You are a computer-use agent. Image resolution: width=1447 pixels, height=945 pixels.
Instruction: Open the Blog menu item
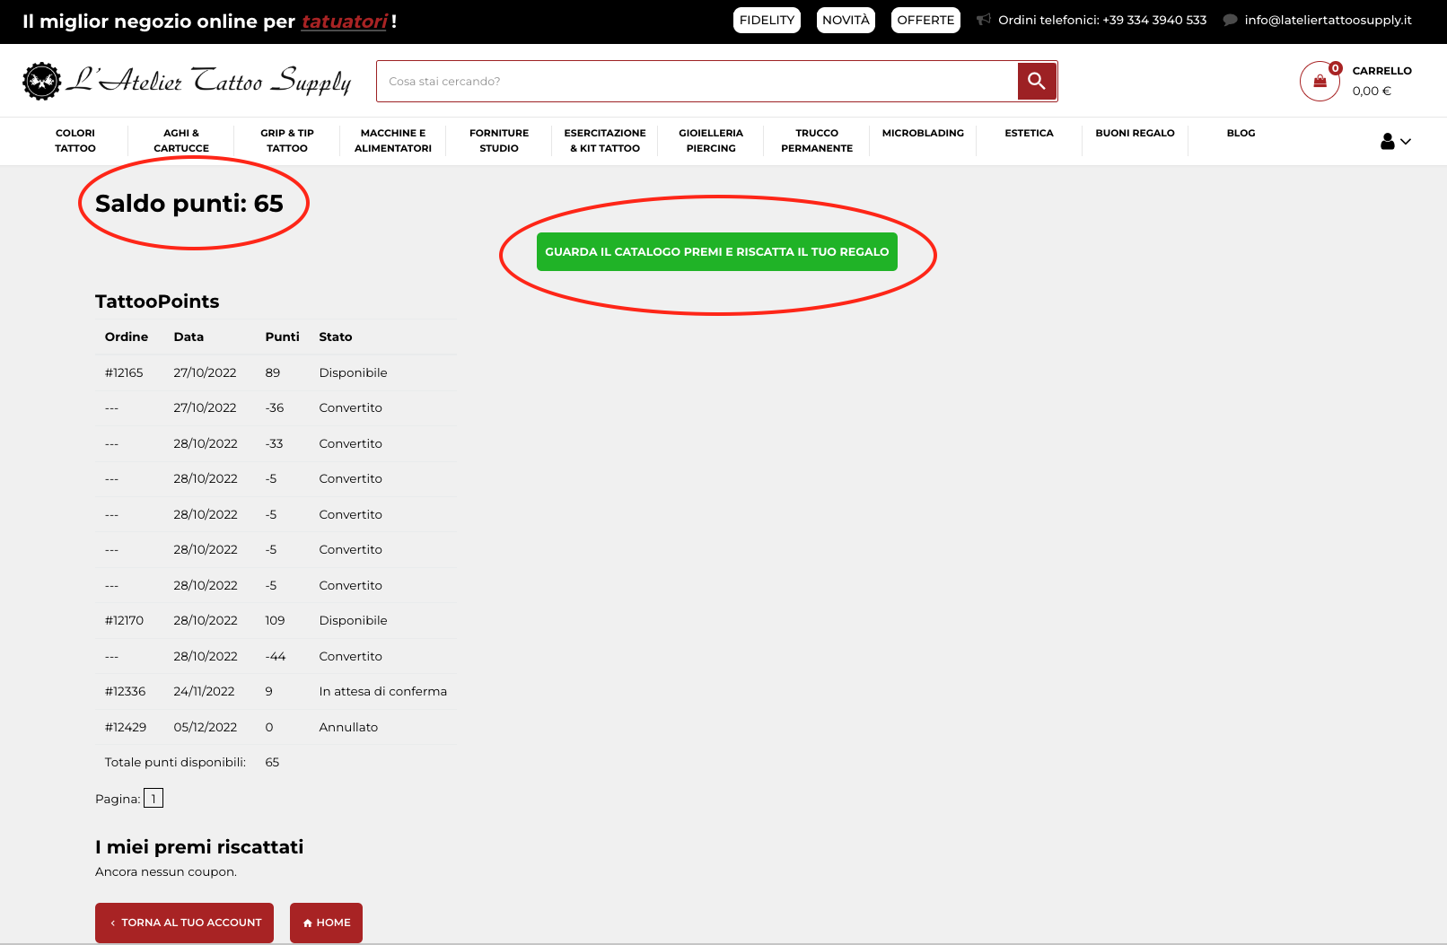tap(1241, 133)
